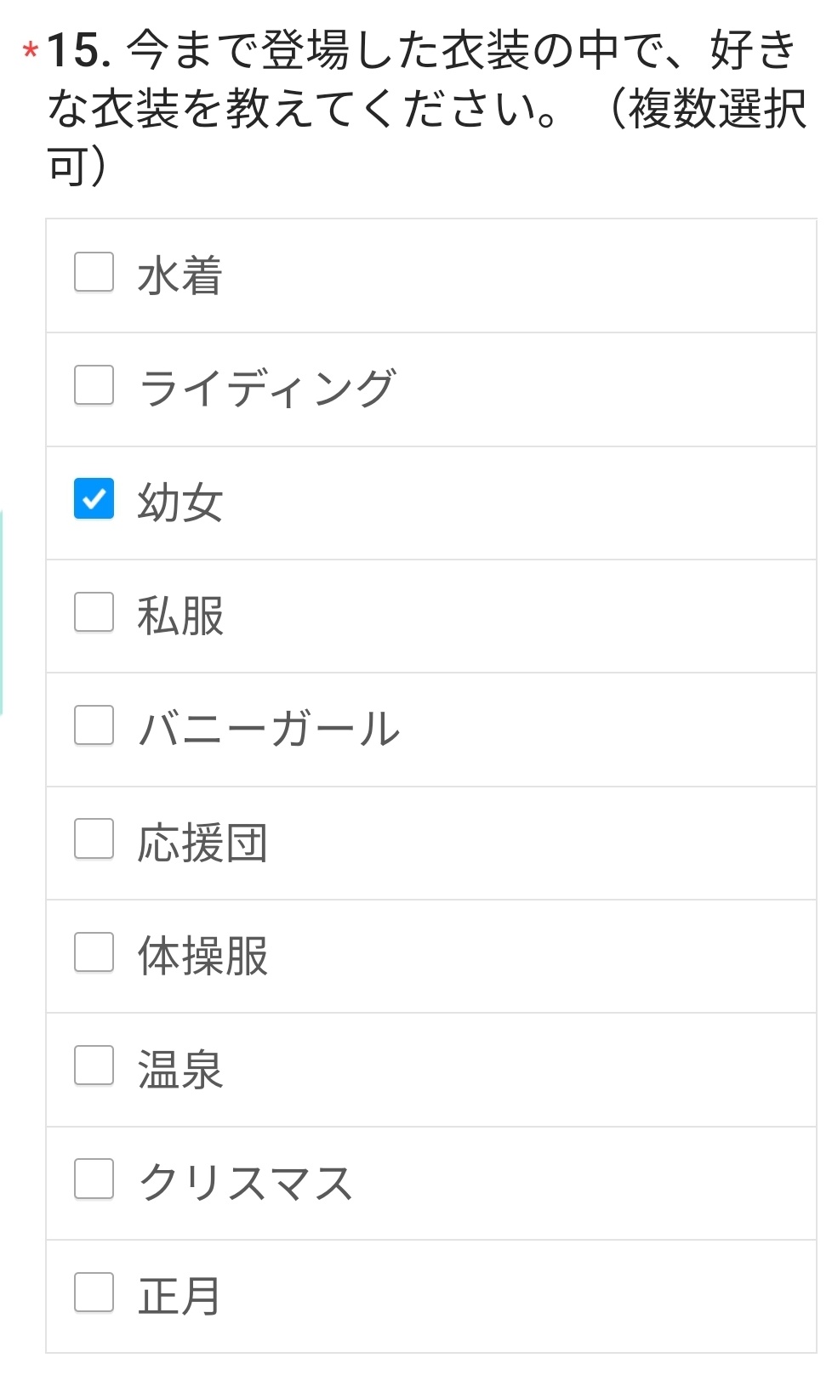Viewport: 832px width, 1375px height.
Task: Check the ライディング checkbox
Action: [x=94, y=385]
